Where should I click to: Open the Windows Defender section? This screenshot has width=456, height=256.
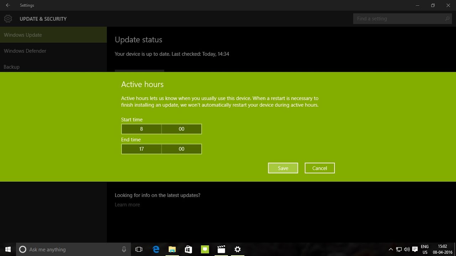pyautogui.click(x=53, y=51)
